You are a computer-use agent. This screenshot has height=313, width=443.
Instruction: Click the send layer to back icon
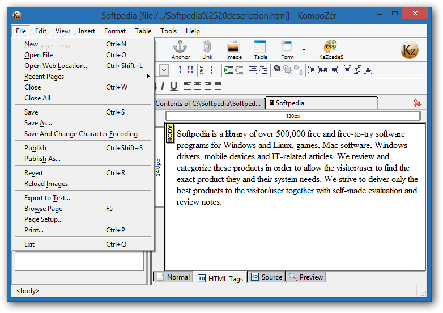click(299, 70)
